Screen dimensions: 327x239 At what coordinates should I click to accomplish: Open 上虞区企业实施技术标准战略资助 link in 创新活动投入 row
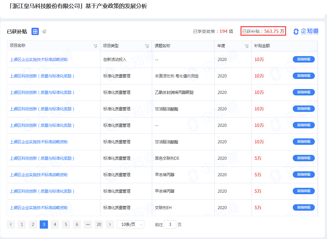tap(39, 59)
